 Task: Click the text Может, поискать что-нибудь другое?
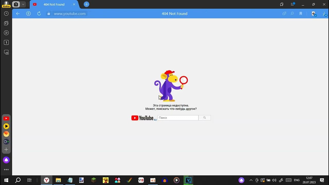171,109
